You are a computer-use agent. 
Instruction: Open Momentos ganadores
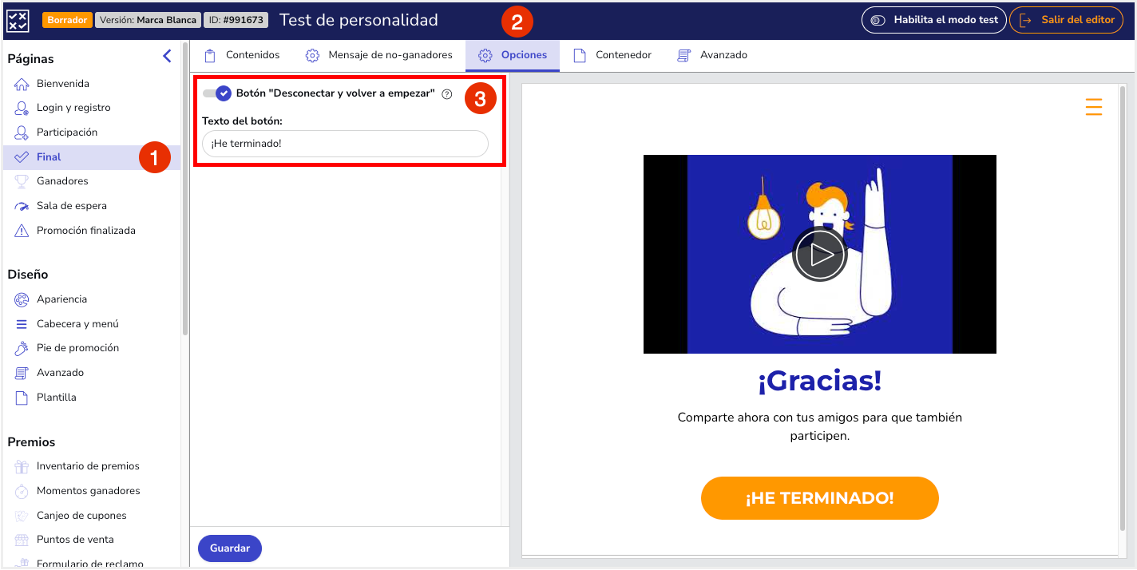(x=88, y=491)
